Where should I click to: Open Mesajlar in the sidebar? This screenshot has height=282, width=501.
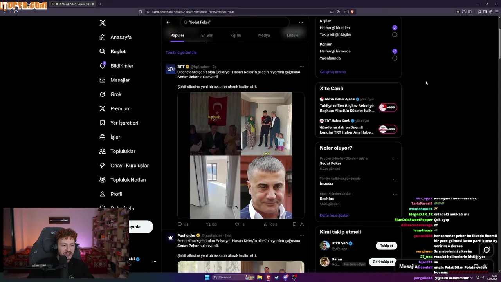pyautogui.click(x=115, y=80)
